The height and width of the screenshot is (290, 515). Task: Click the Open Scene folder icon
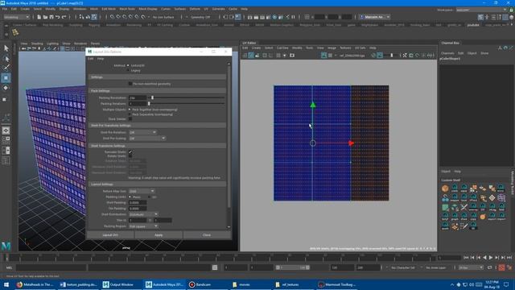(45, 17)
